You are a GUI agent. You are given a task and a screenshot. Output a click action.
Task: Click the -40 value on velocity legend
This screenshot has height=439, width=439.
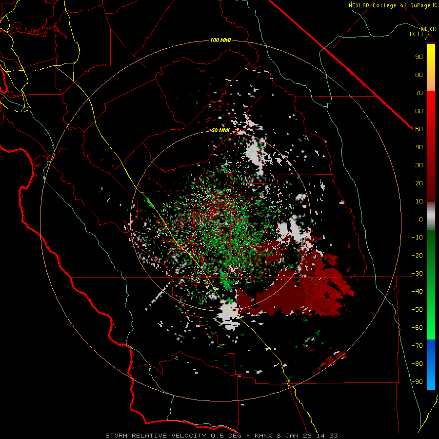pos(417,292)
